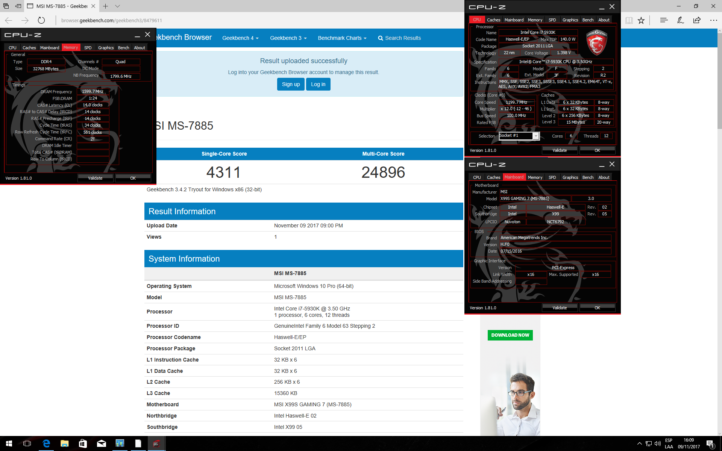Click Validate in CPU tab window
Screen dimensions: 722x451
[559, 150]
